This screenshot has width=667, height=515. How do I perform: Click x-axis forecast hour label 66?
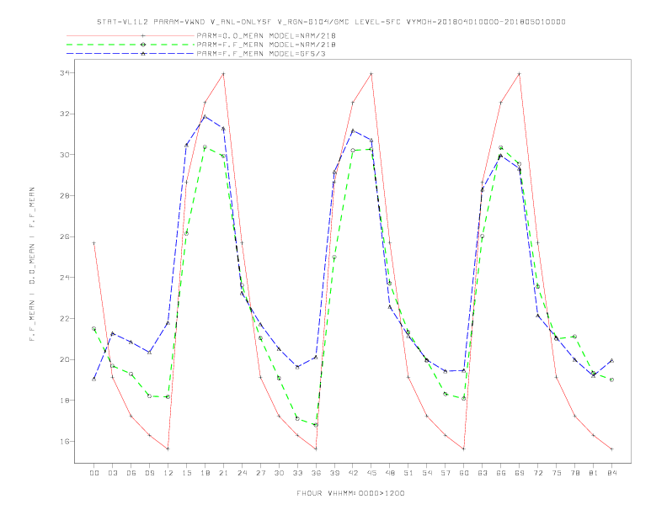click(x=501, y=473)
